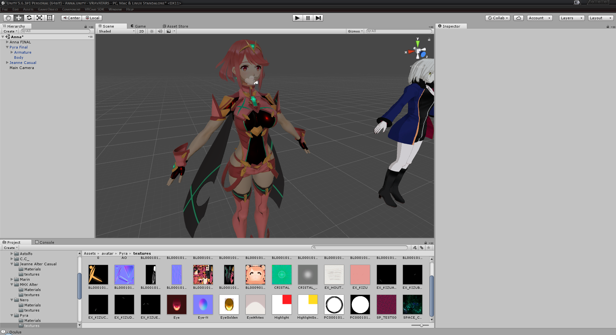Switch to the Console tab

coord(45,242)
